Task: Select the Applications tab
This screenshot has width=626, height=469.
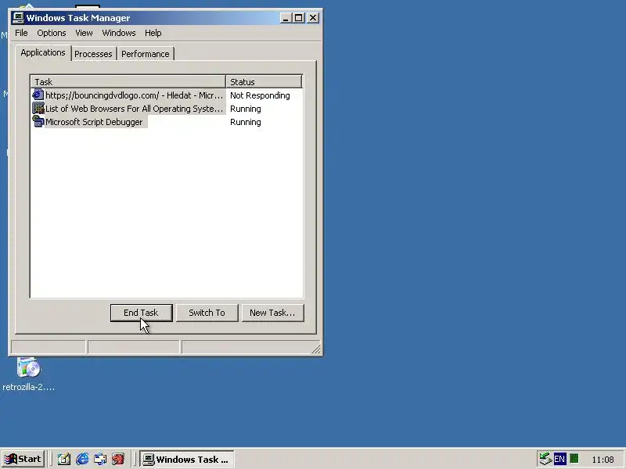Action: pos(43,52)
